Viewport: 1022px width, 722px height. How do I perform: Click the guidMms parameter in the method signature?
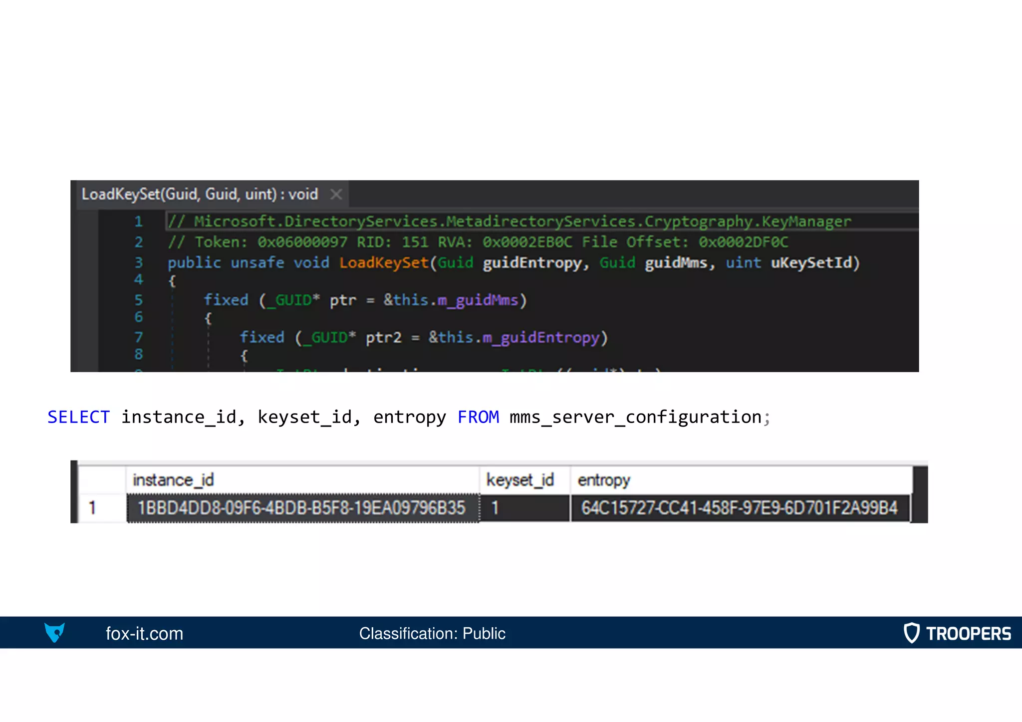click(676, 262)
